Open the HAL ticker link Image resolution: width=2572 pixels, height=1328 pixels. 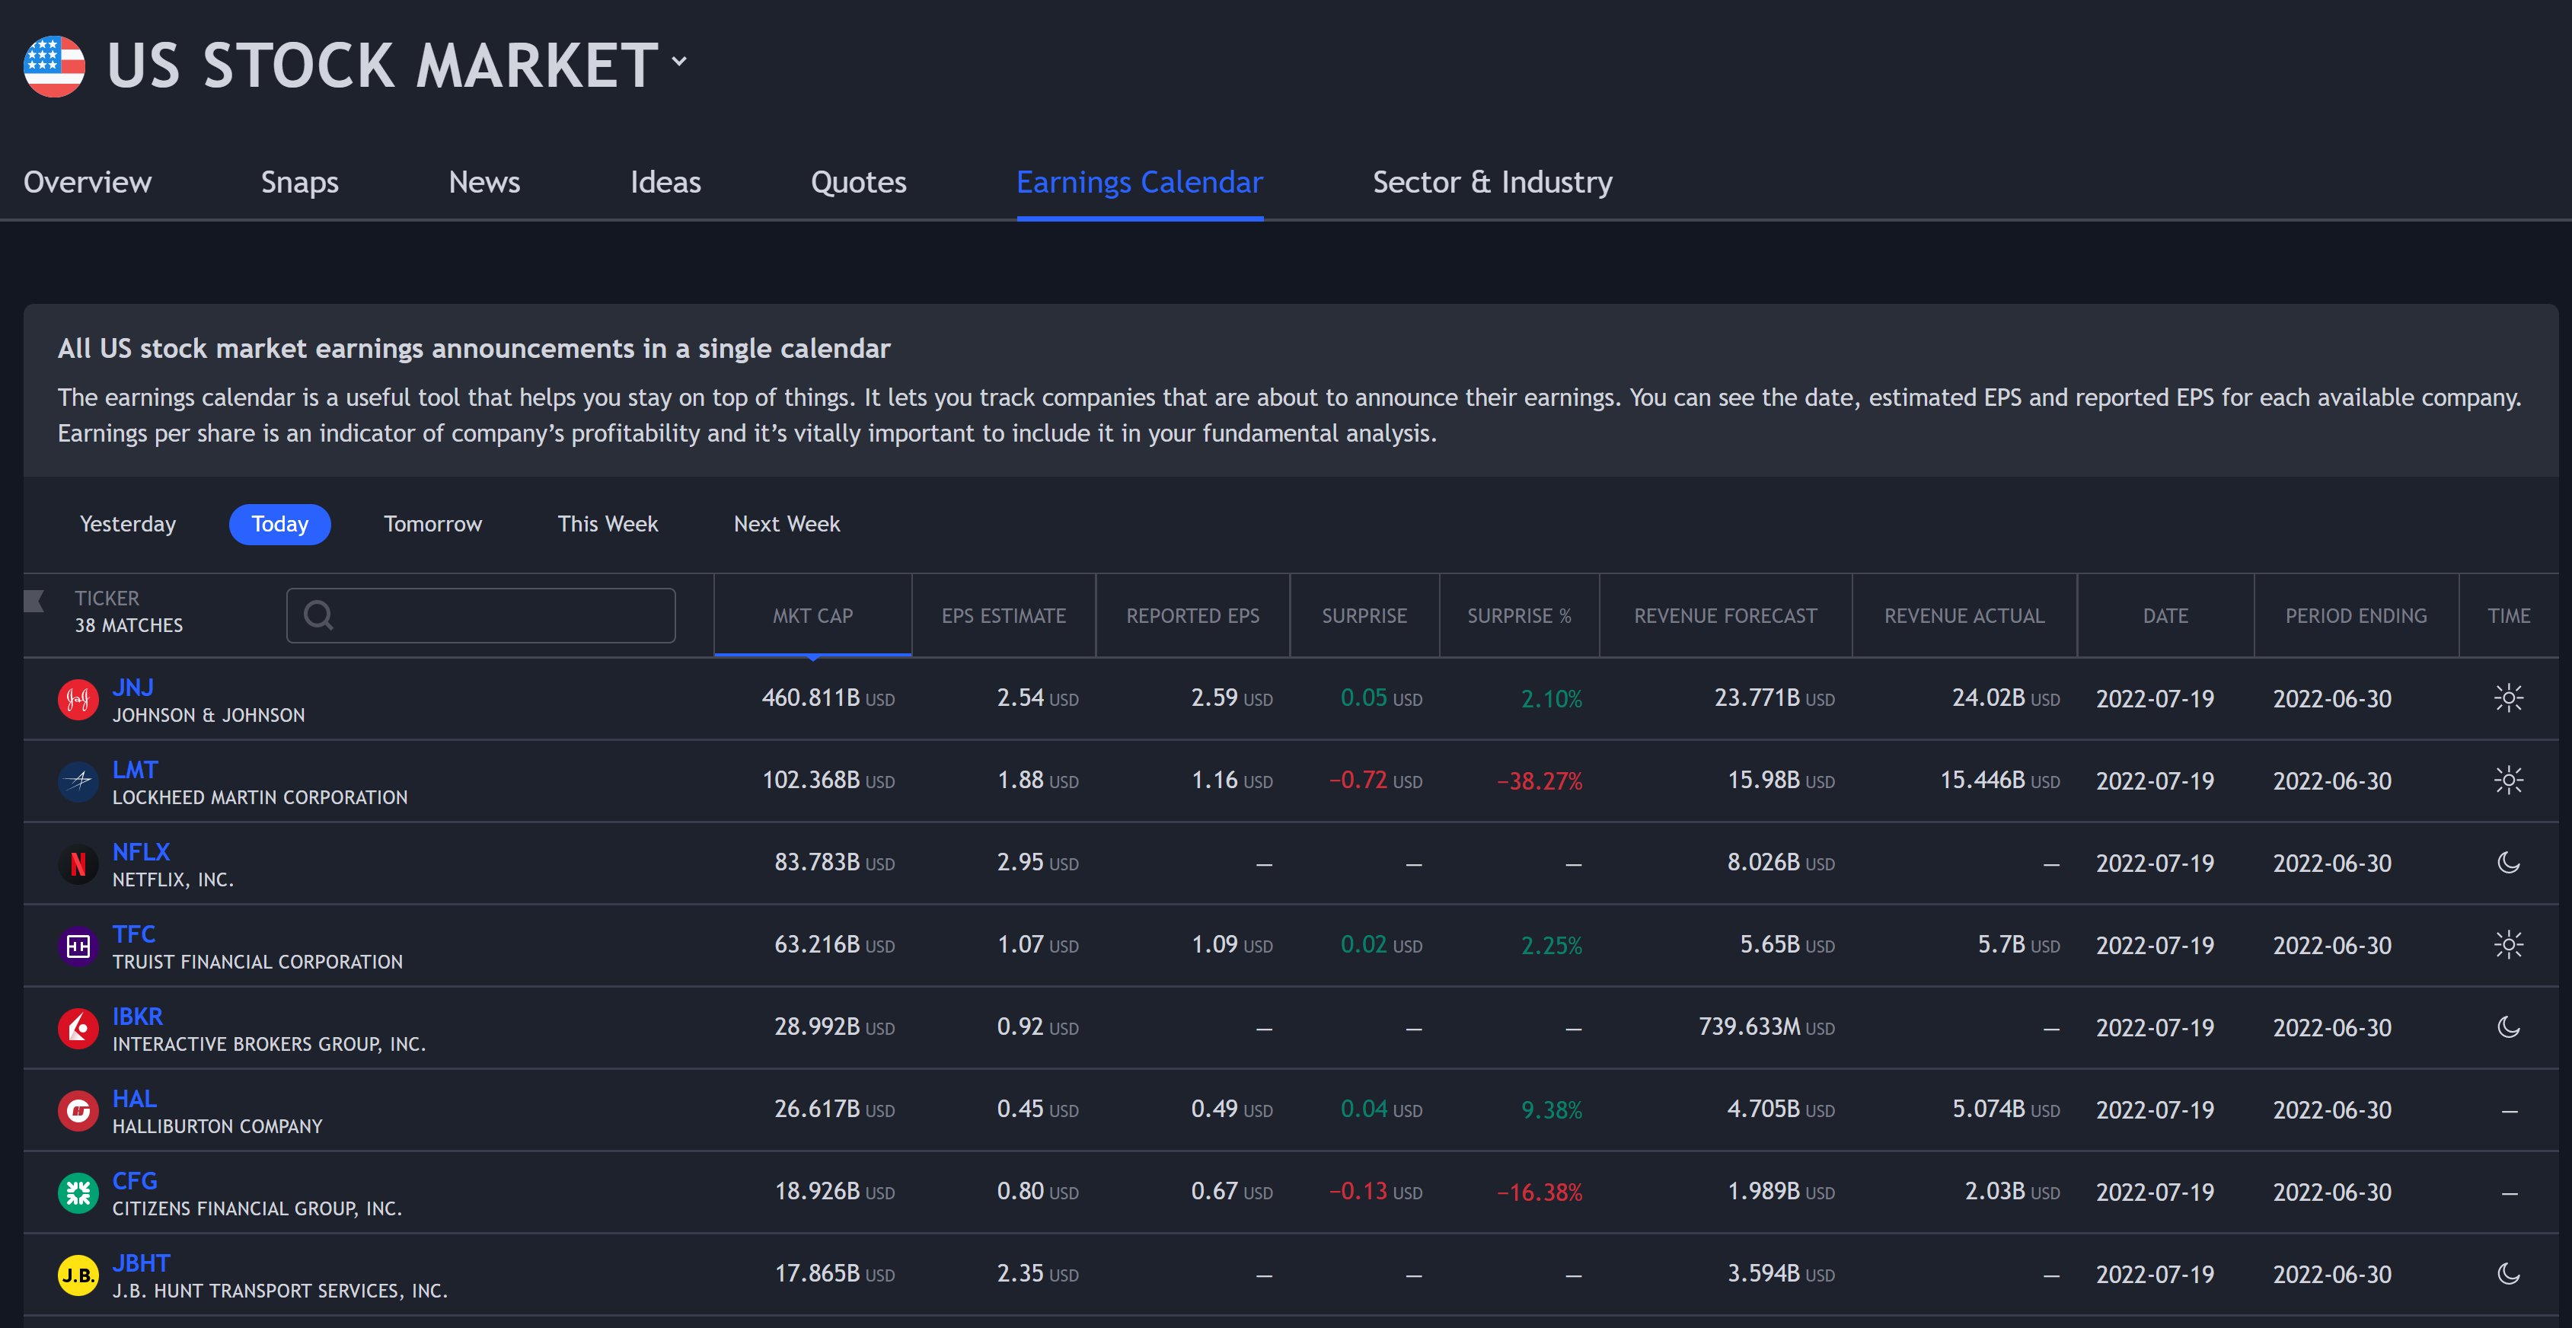point(135,1098)
